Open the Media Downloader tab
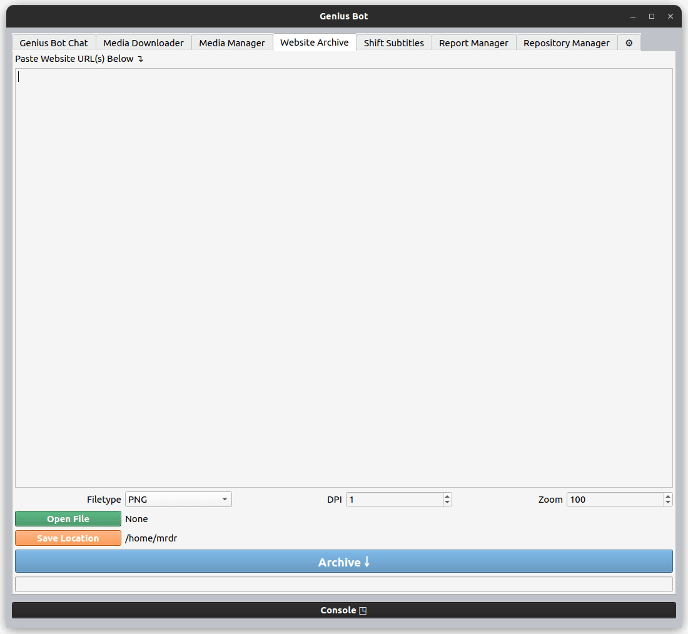The image size is (688, 634). point(143,43)
